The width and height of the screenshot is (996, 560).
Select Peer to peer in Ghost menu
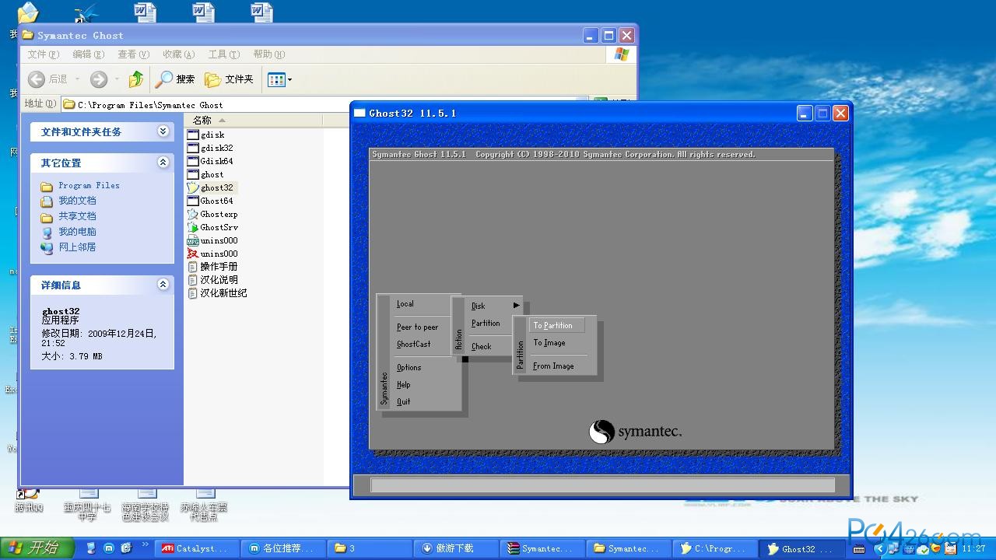click(x=417, y=327)
